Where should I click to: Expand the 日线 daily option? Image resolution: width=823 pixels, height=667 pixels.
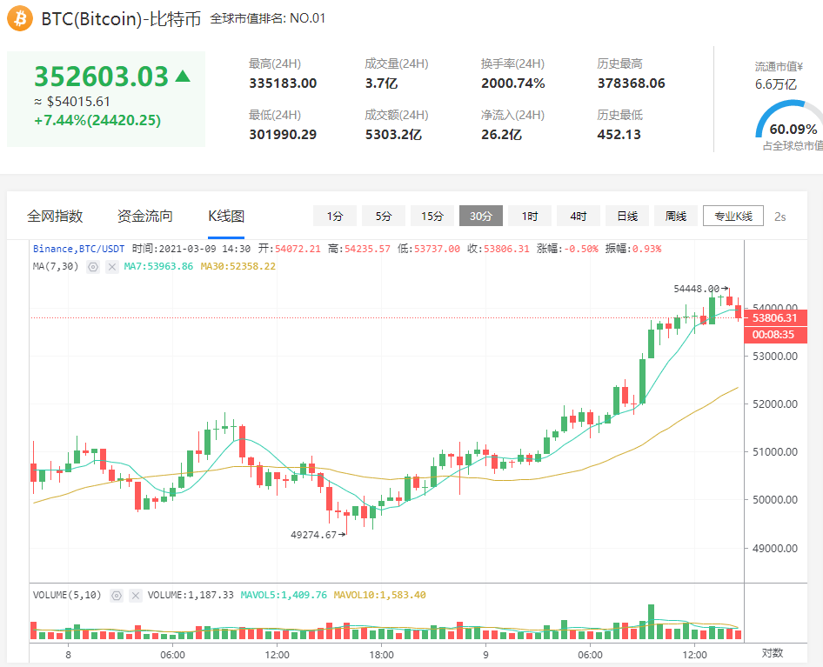(x=627, y=216)
